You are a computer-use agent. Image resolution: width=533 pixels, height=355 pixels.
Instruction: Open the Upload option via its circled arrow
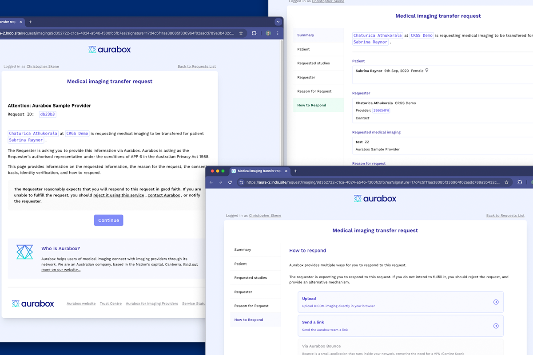pos(496,302)
